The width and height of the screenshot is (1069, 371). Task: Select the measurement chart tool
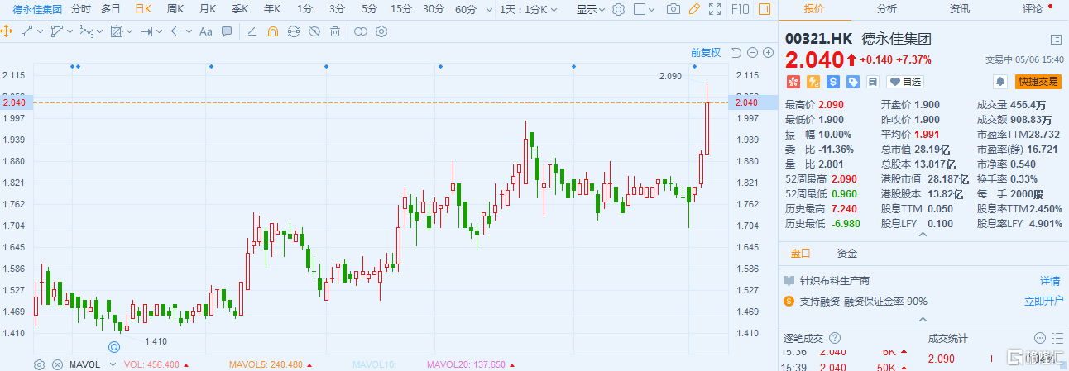[116, 31]
